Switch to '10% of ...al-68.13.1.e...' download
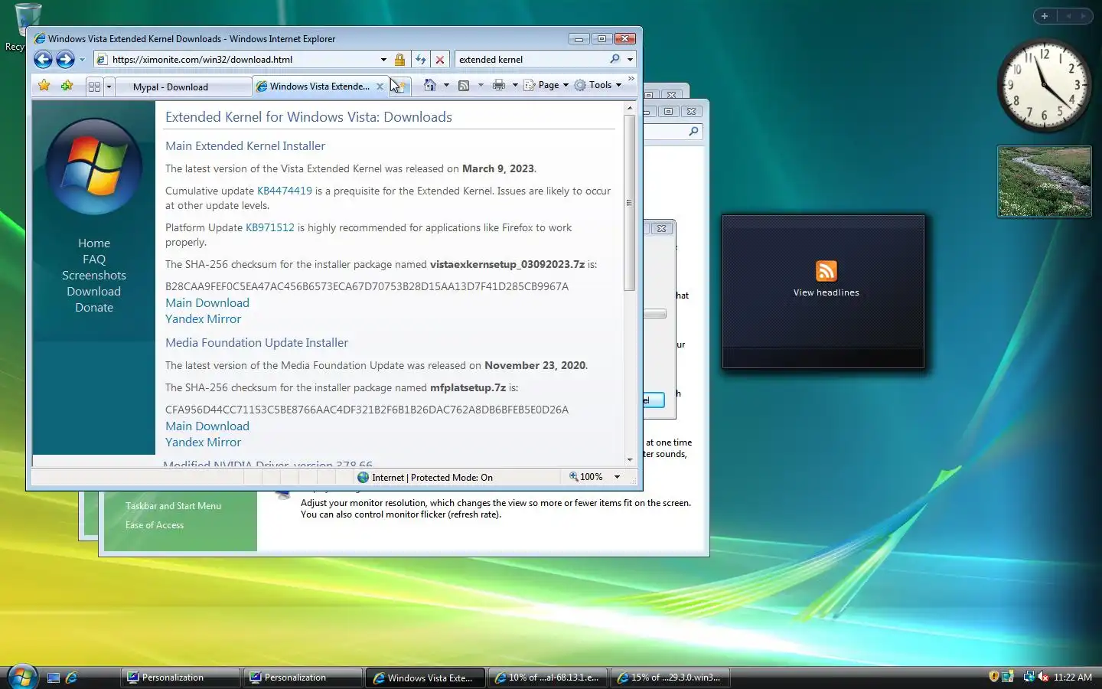Screen dimensions: 1102x689 (547, 678)
